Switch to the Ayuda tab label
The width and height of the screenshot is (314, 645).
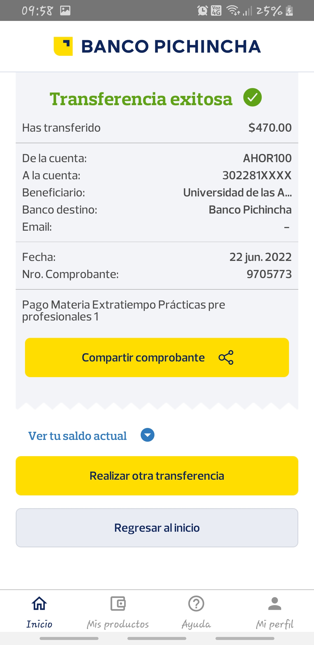pos(196,624)
